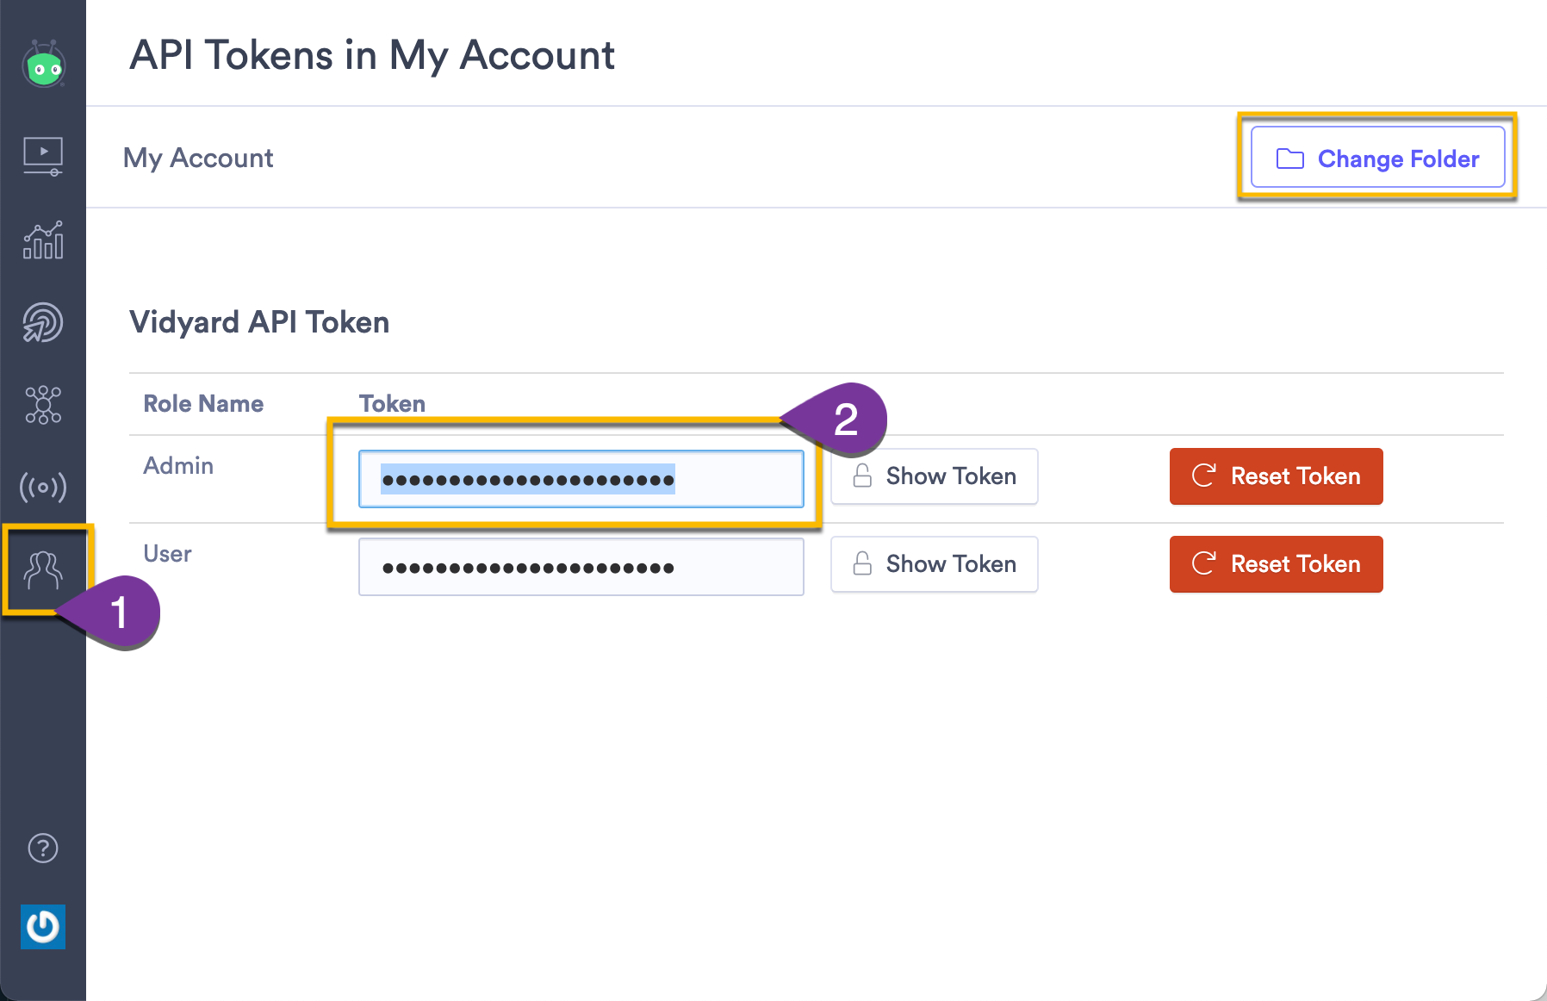Reset Token for the User role
Screen dimensions: 1547x1001
coord(1276,564)
